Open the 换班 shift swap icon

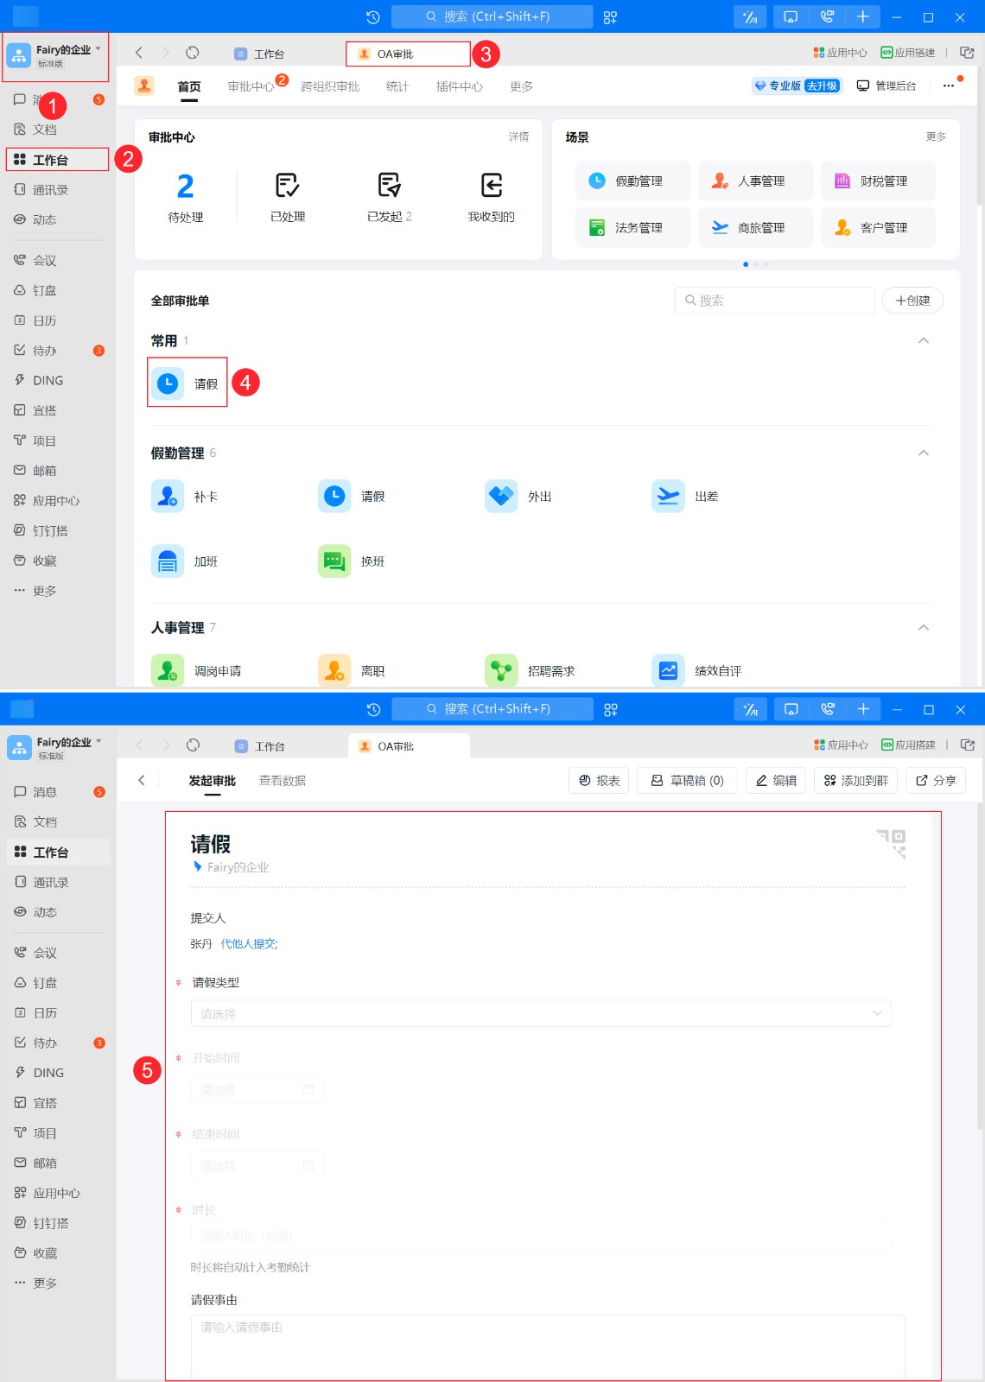tap(334, 561)
